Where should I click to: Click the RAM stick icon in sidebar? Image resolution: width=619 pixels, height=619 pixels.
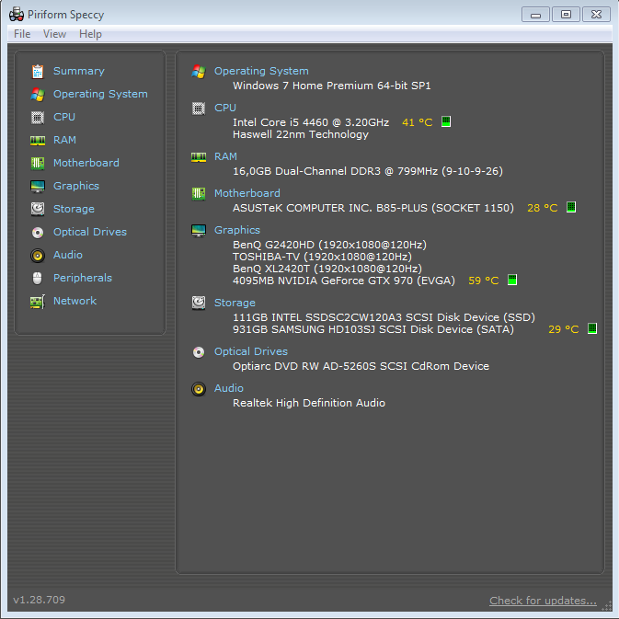[38, 141]
